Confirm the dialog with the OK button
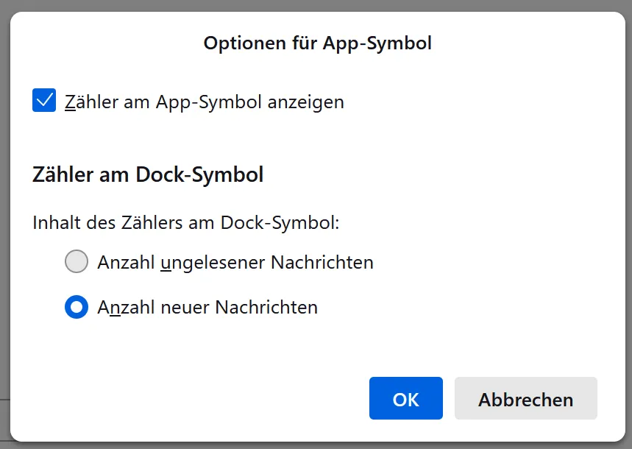Image resolution: width=632 pixels, height=449 pixels. coord(406,398)
